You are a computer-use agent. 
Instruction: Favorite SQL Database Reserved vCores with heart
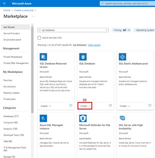pos(71,105)
